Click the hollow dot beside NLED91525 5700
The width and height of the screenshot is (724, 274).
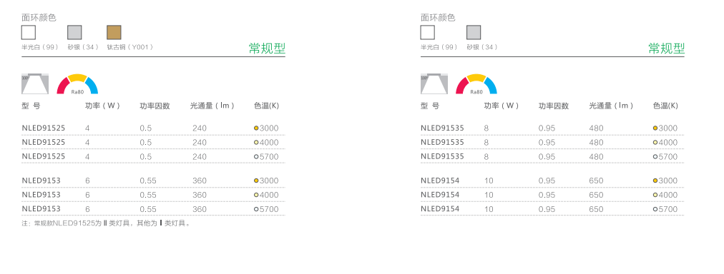pyautogui.click(x=256, y=156)
